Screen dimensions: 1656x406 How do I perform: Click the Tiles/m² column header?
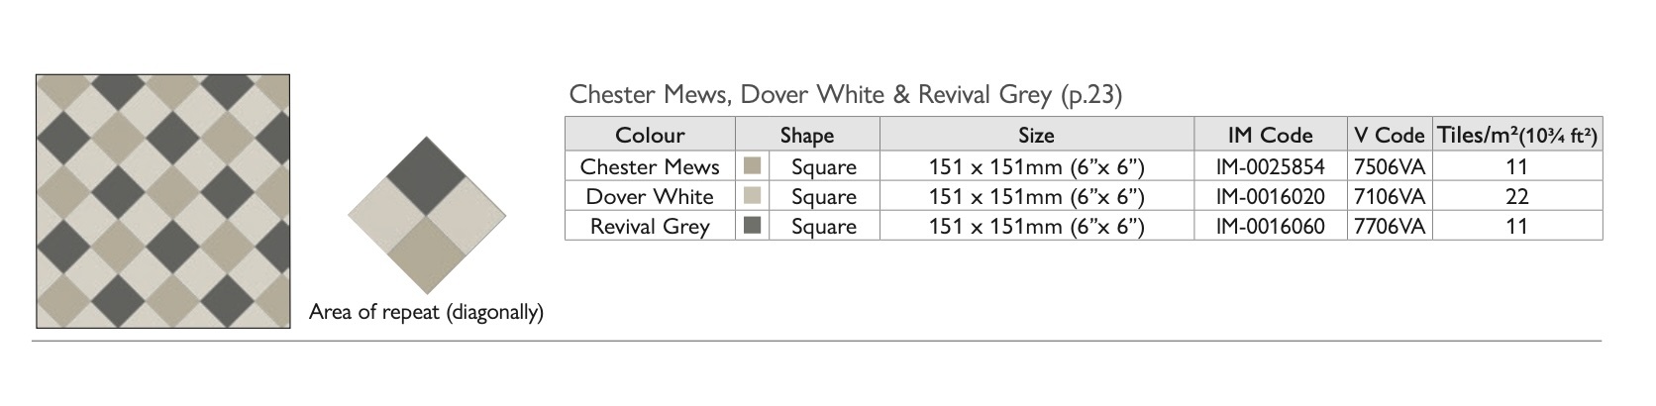[1516, 135]
